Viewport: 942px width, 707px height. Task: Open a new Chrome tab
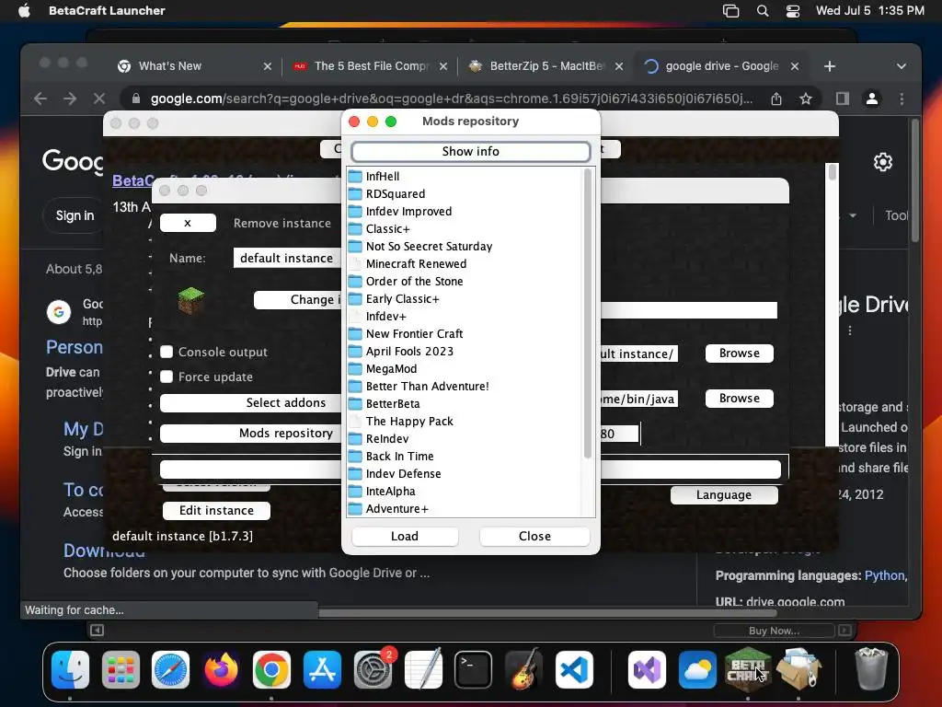(830, 66)
